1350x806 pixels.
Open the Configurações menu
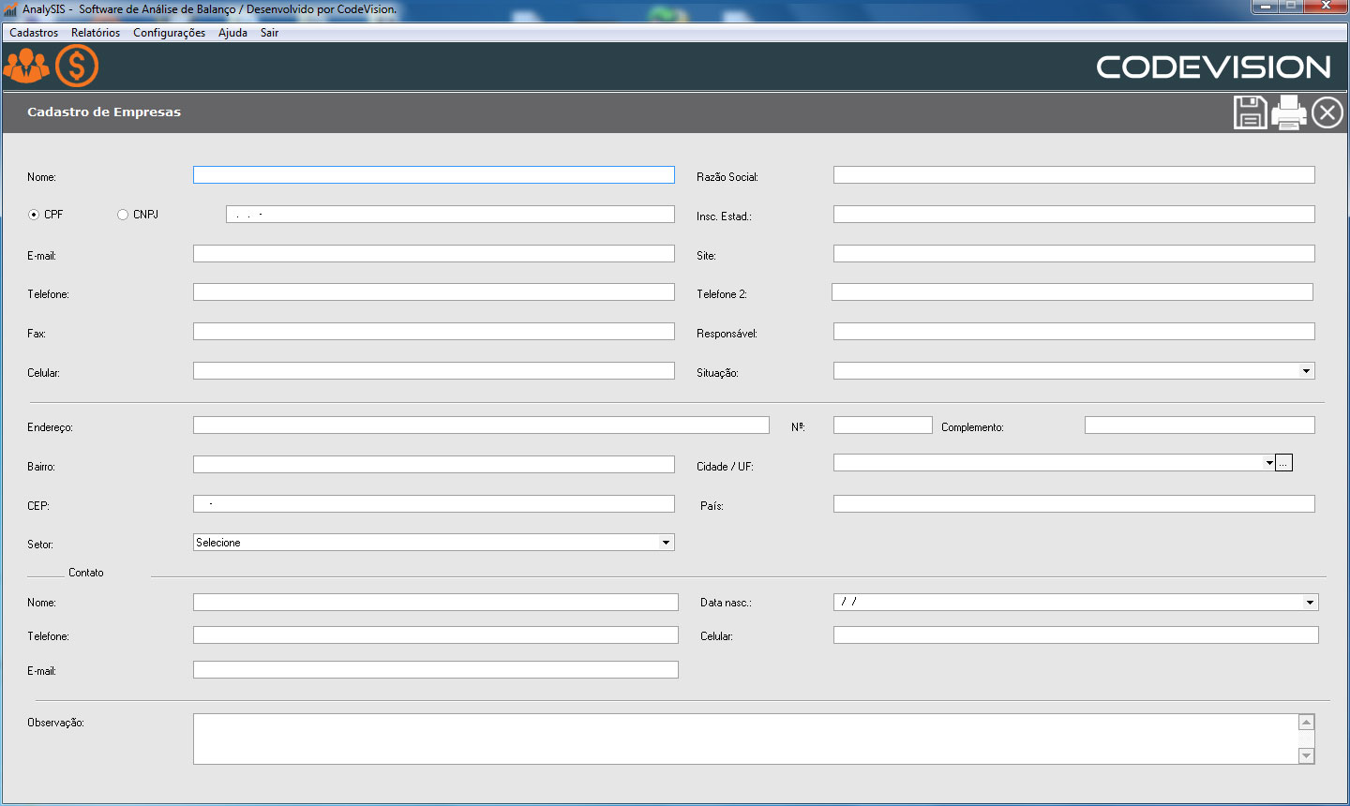tap(169, 33)
